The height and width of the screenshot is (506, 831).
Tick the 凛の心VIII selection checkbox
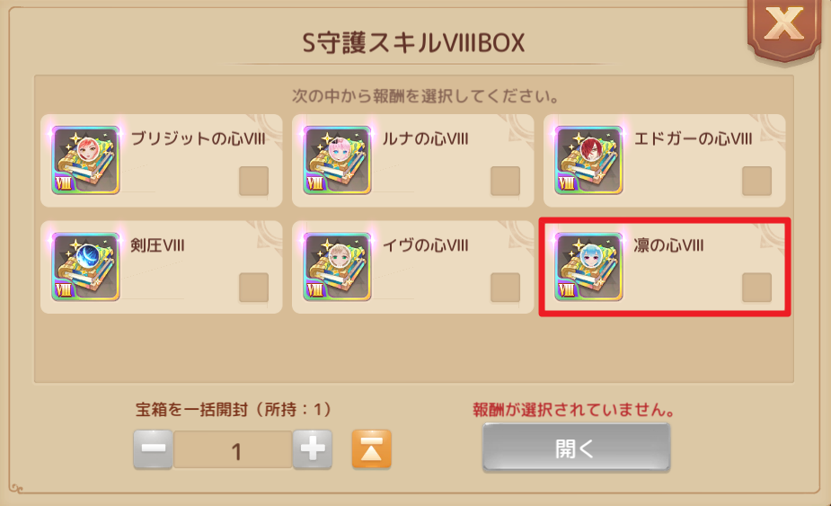pos(756,288)
